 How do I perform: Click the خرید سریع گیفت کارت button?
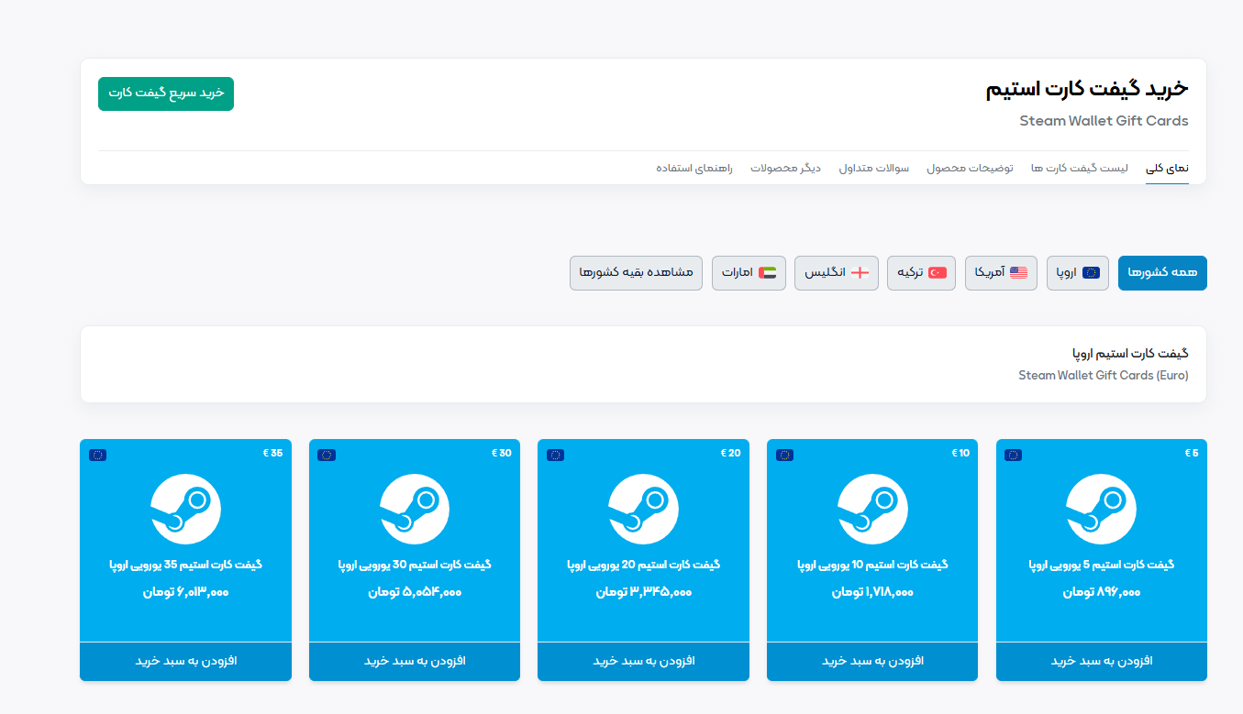pyautogui.click(x=166, y=93)
